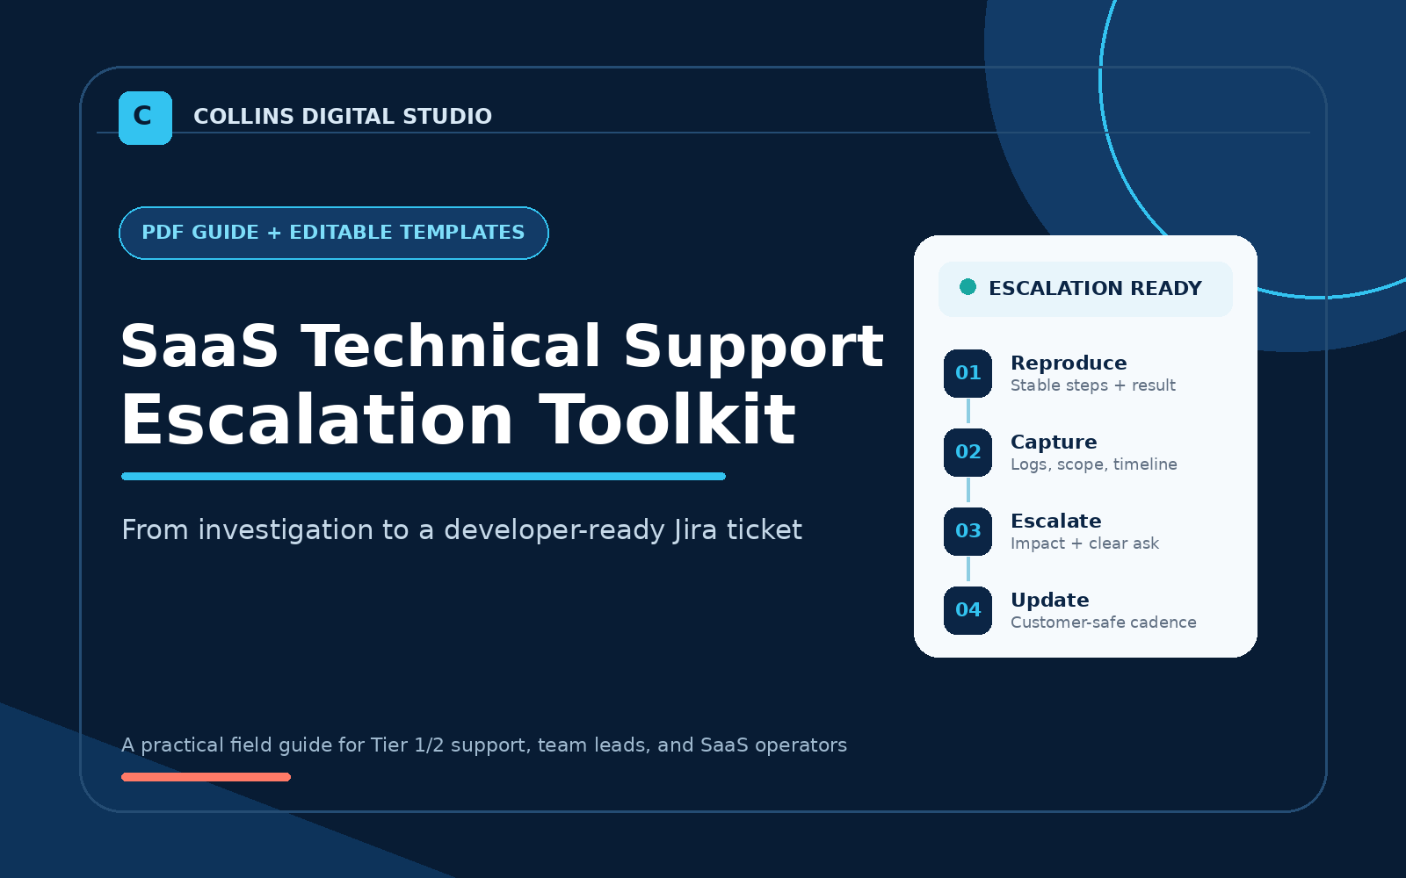Screen dimensions: 1406x878
Task: Click the Escalation Ready status pill
Action: 1085,289
